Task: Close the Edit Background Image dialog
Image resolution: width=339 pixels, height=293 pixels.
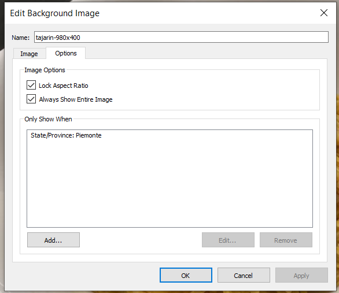Action: (323, 13)
